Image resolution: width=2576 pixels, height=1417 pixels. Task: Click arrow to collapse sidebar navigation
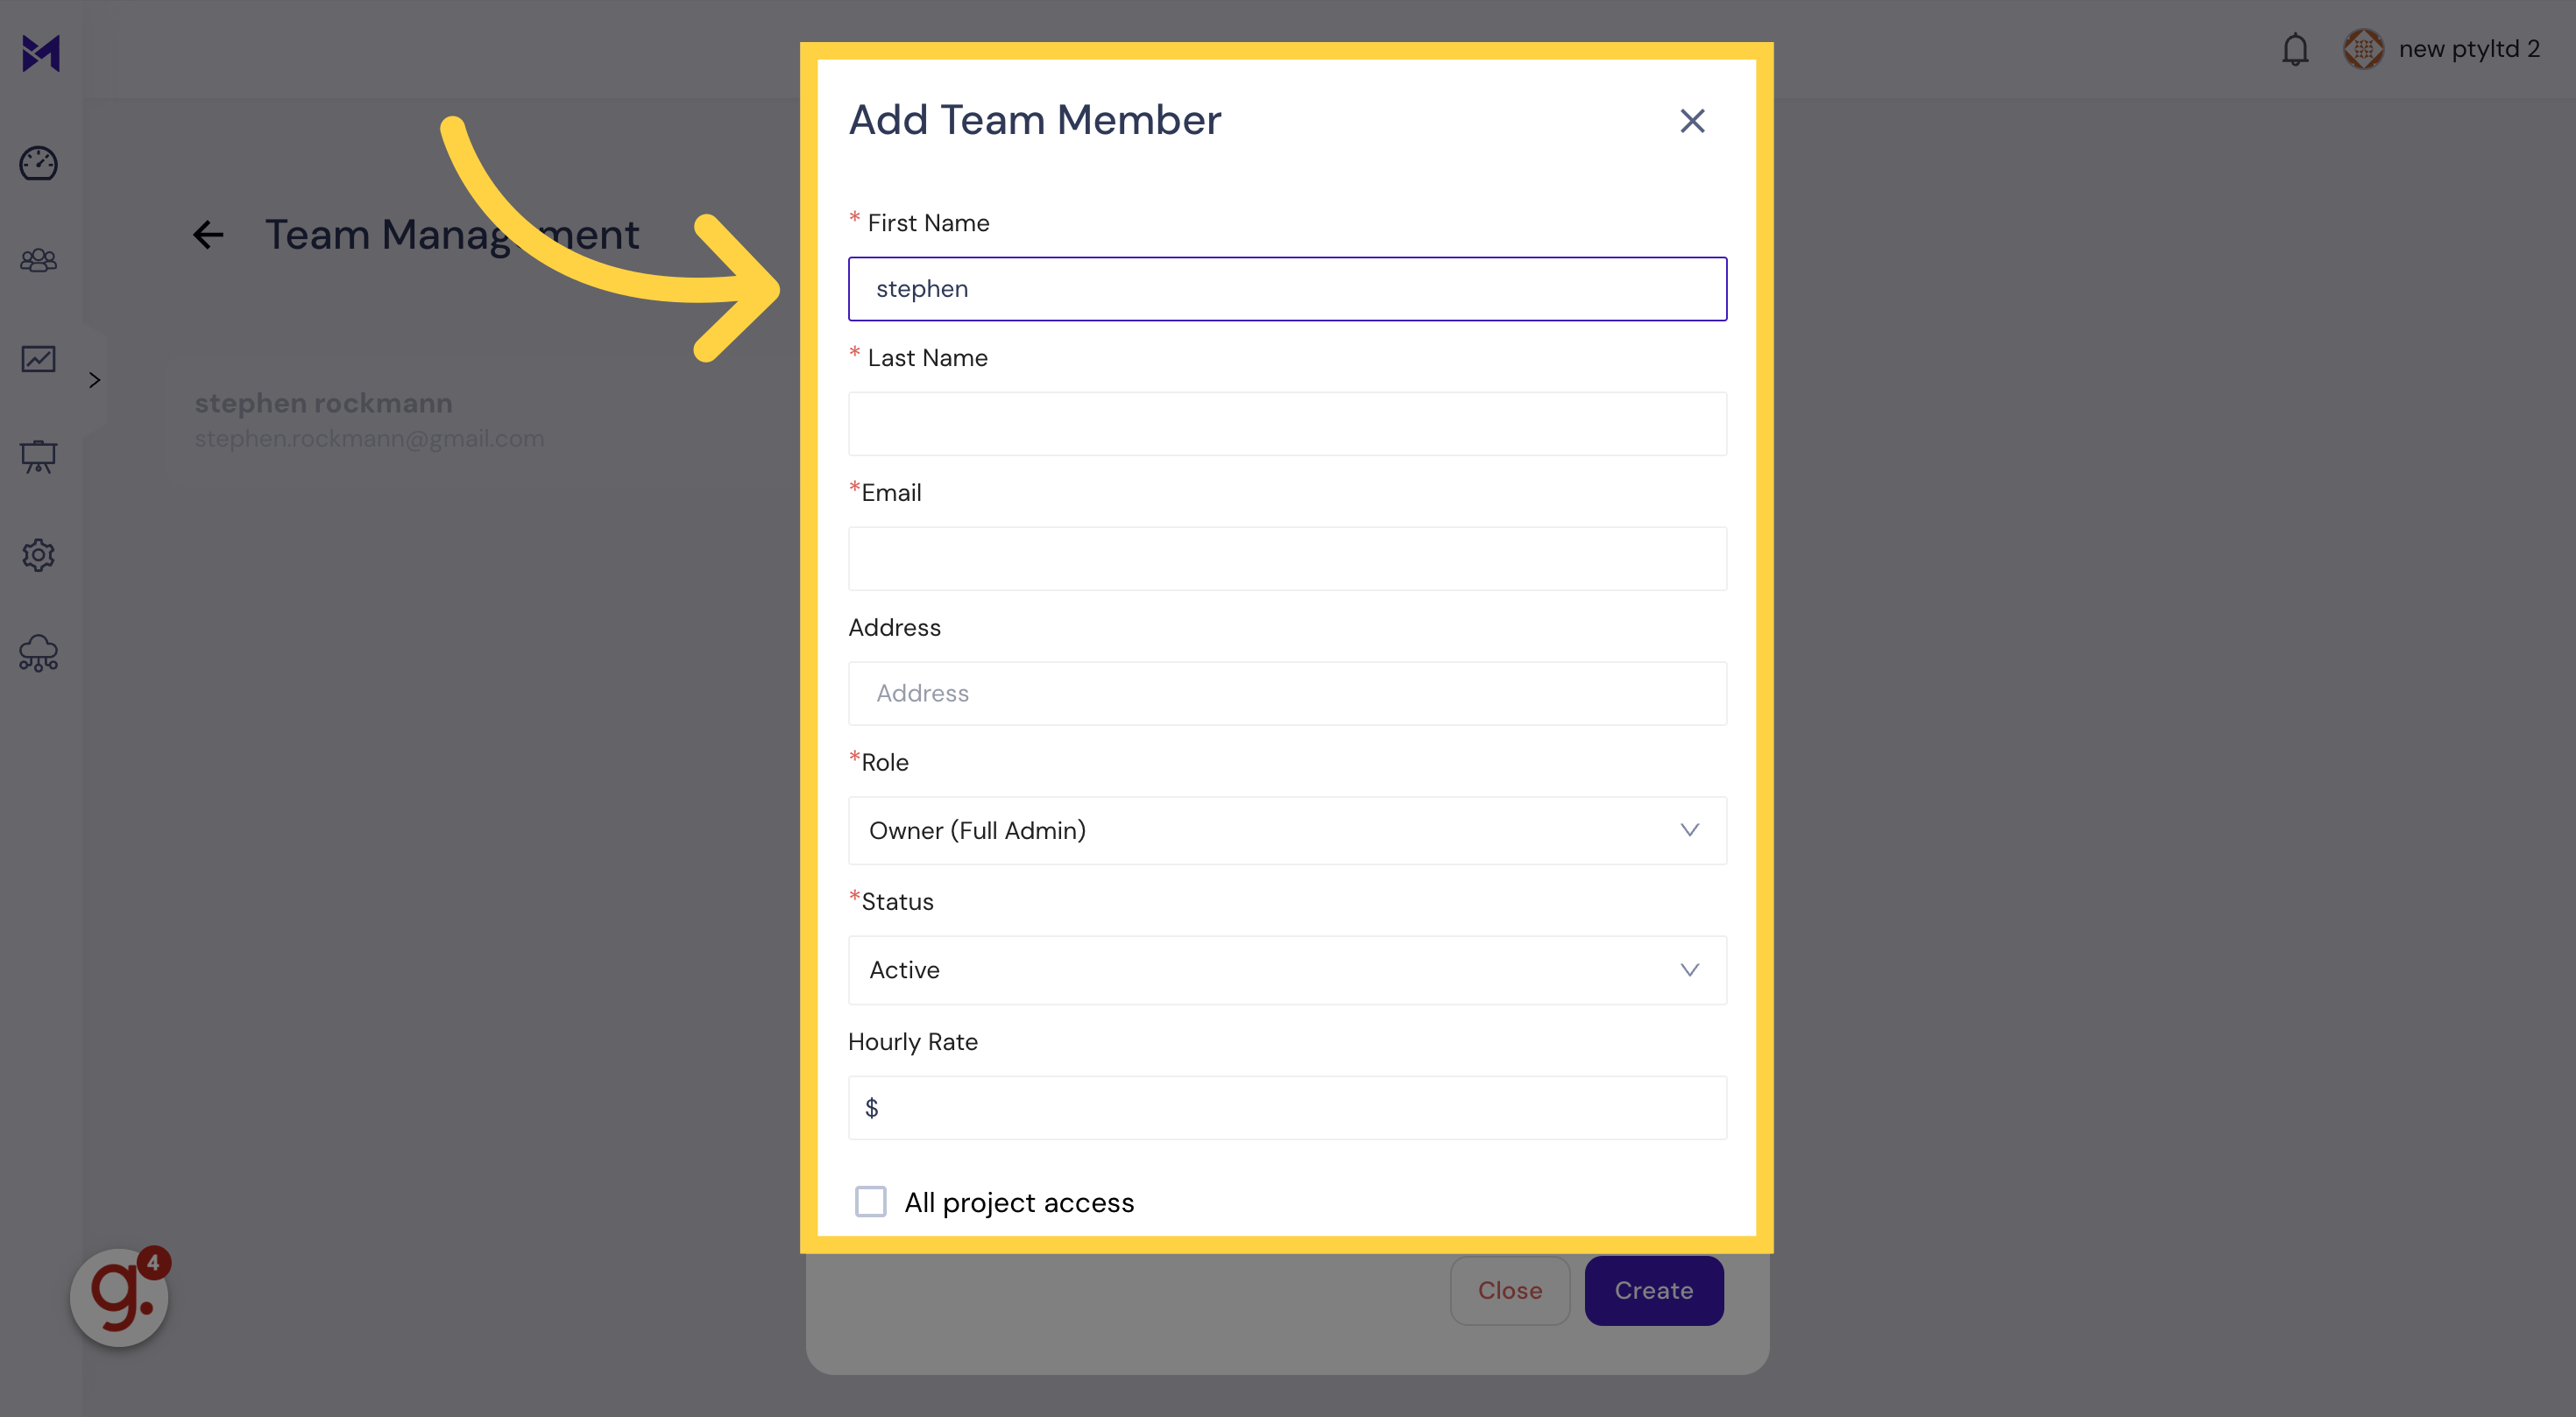(x=96, y=380)
